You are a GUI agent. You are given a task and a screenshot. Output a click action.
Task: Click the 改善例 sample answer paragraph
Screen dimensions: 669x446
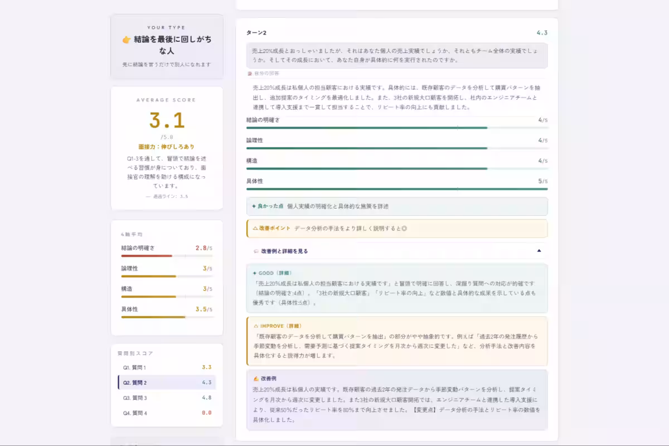coord(396,405)
